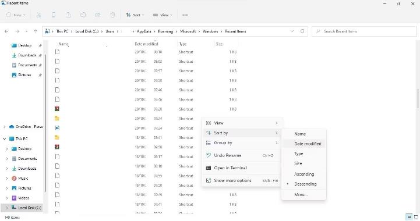Screen dimensions: 420x221
Task: Click the Date modified column header
Action: 146,44
